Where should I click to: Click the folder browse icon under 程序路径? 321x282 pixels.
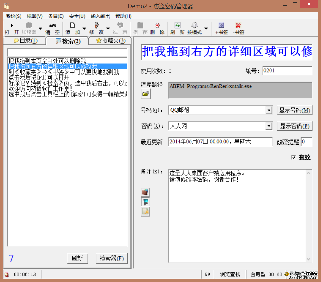point(146,94)
